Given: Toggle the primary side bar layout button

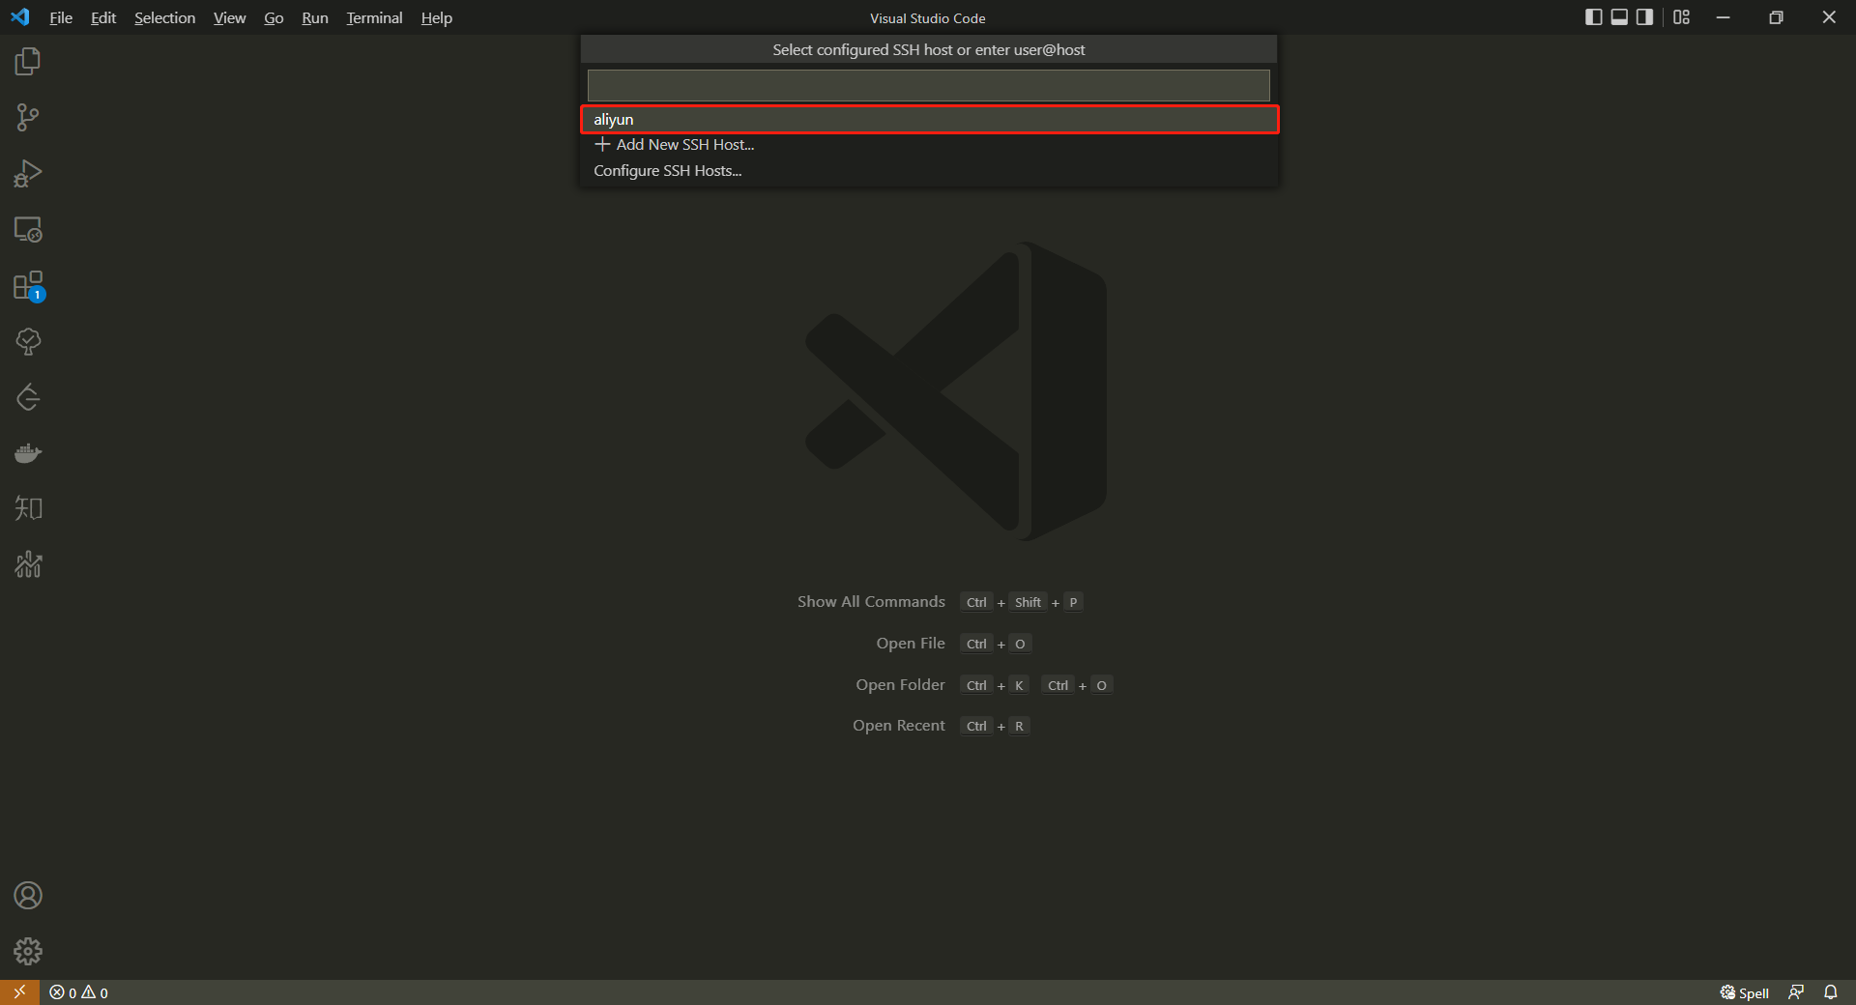Looking at the screenshot, I should (1594, 17).
